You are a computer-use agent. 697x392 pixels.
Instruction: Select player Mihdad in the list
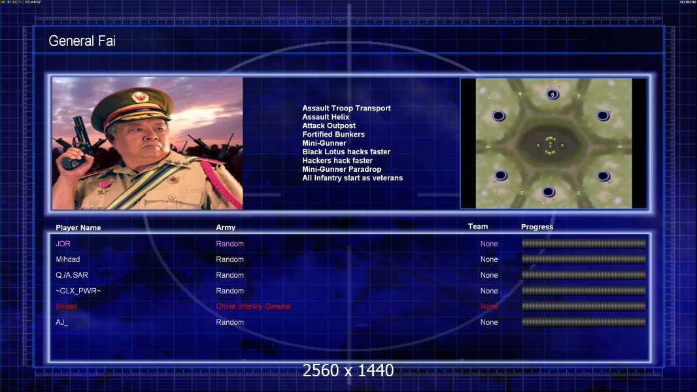(67, 259)
